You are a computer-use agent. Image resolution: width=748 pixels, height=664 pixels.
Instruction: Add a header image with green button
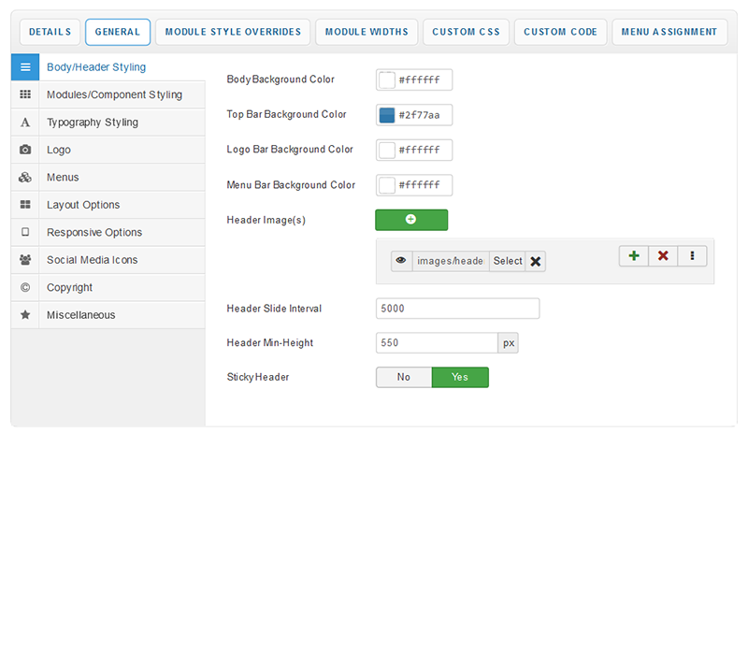click(411, 220)
